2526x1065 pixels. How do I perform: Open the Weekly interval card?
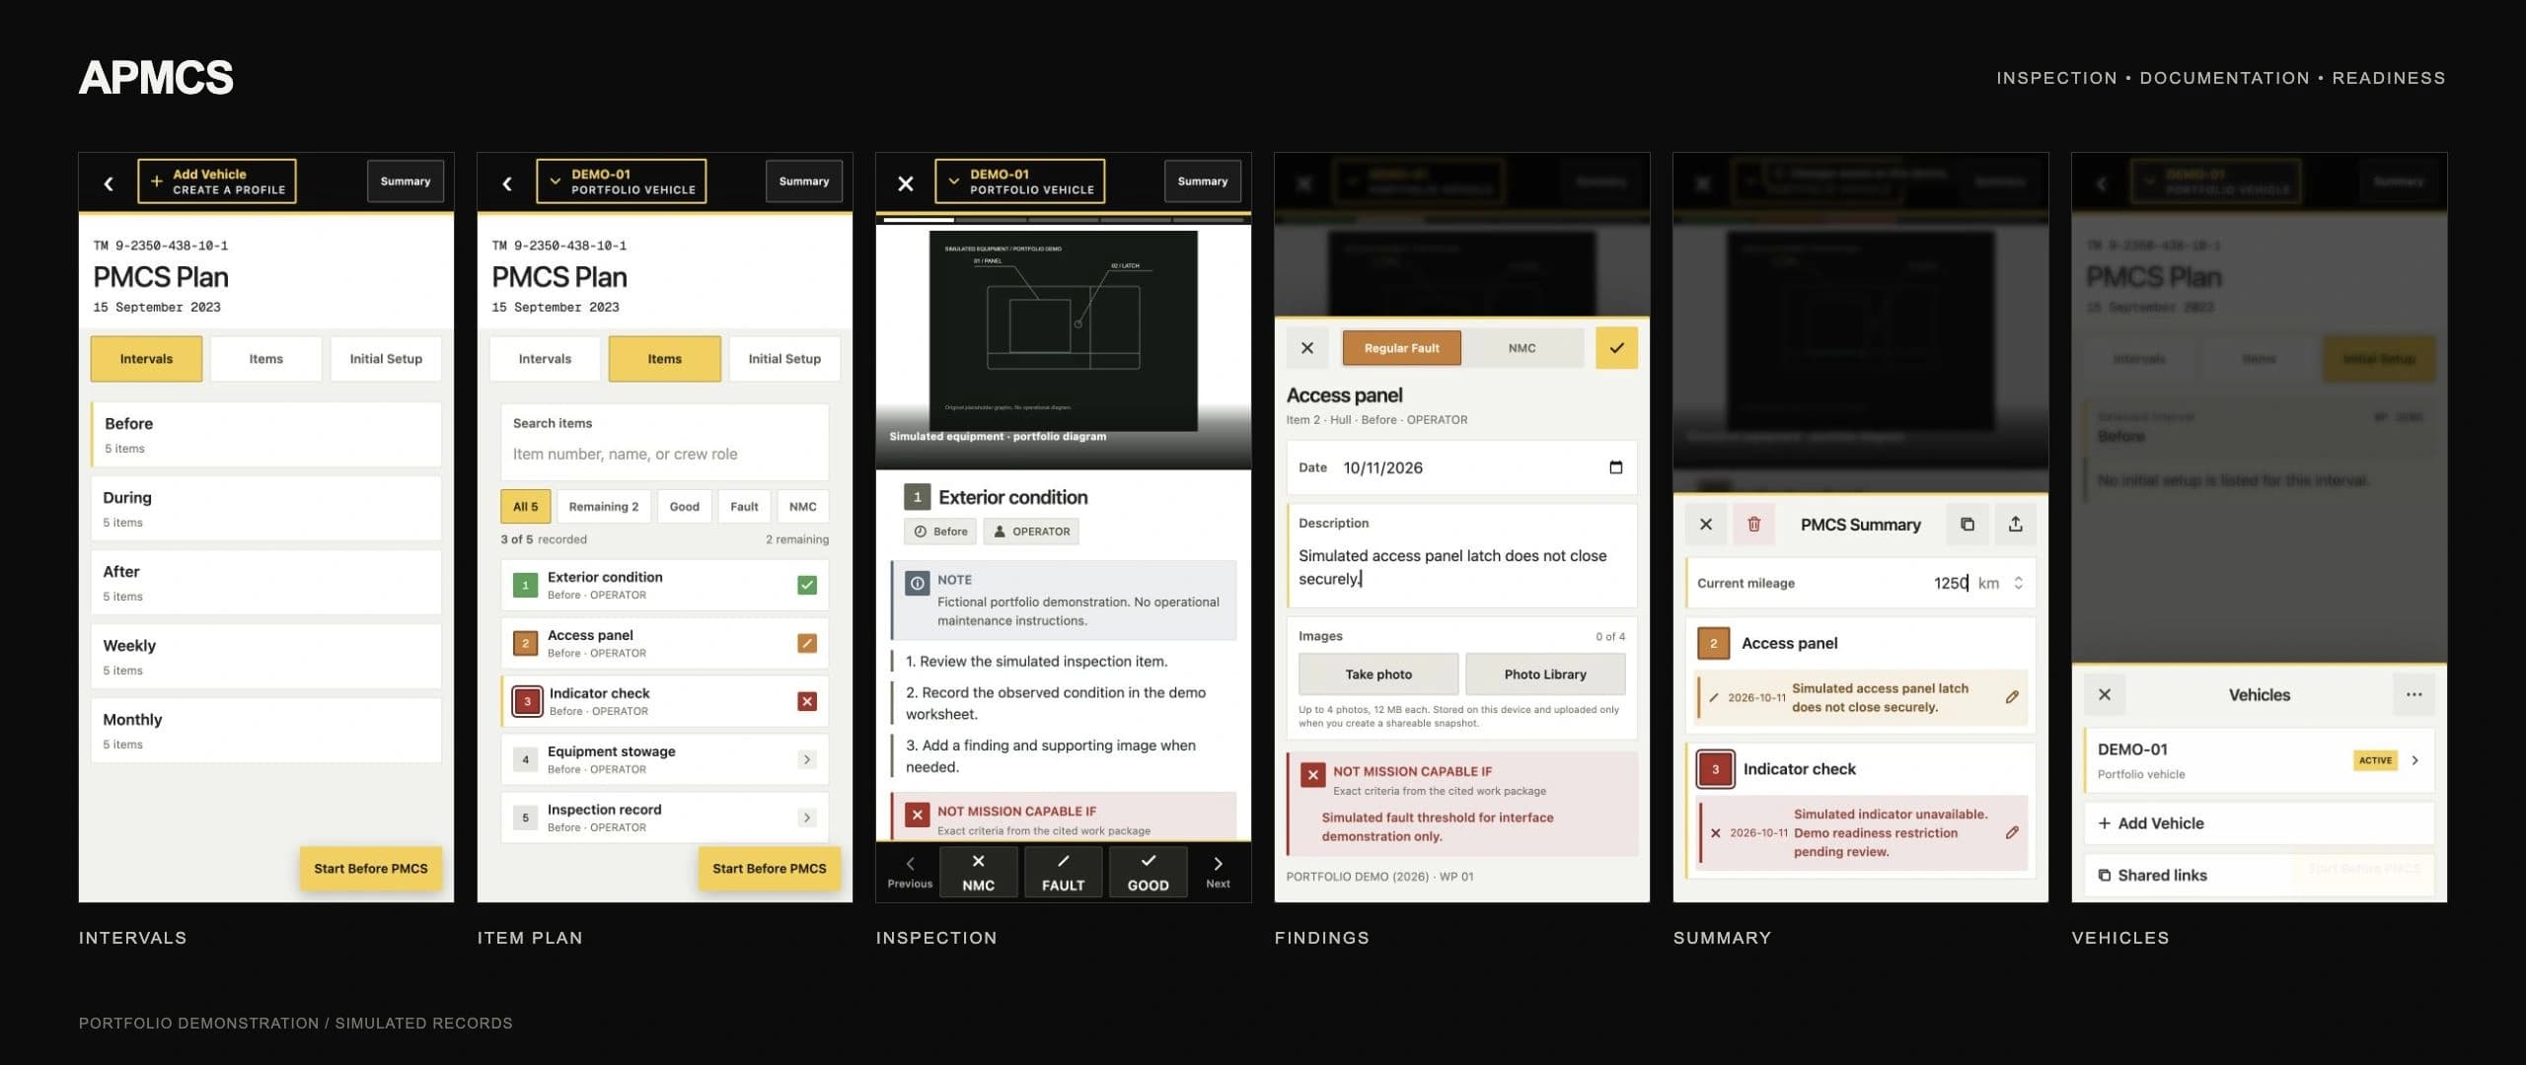coord(266,656)
